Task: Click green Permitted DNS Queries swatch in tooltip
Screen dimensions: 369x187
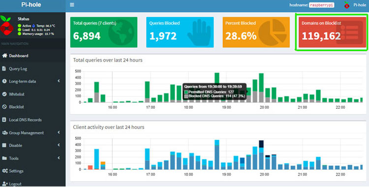Action: click(186, 92)
